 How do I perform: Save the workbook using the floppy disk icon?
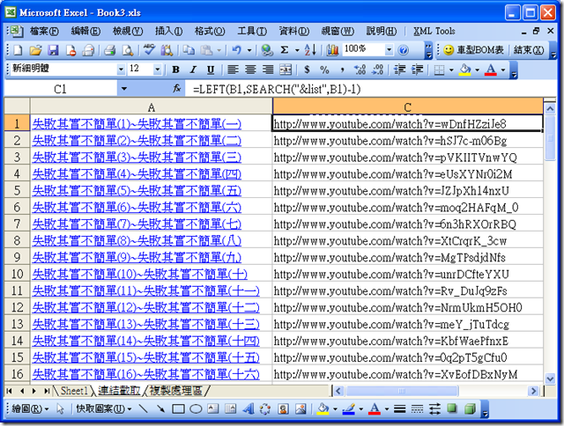point(53,50)
